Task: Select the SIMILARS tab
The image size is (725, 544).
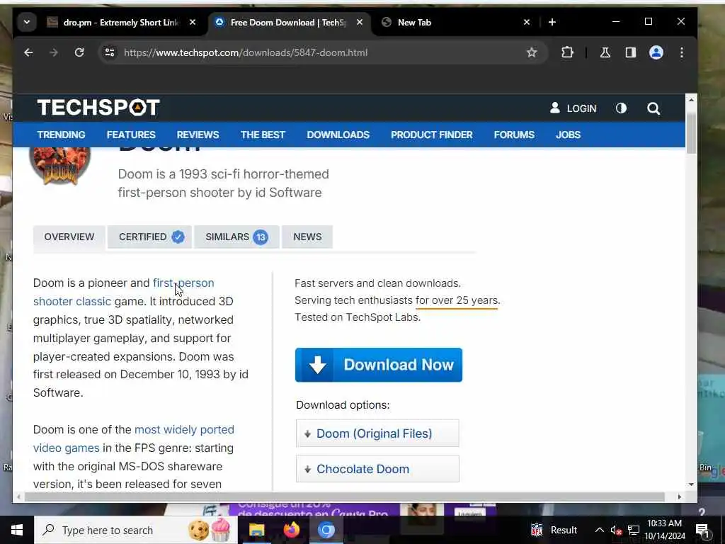Action: 236,237
